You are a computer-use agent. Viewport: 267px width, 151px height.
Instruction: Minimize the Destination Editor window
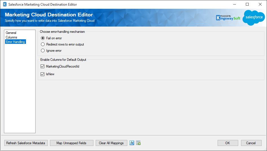tap(235, 4)
